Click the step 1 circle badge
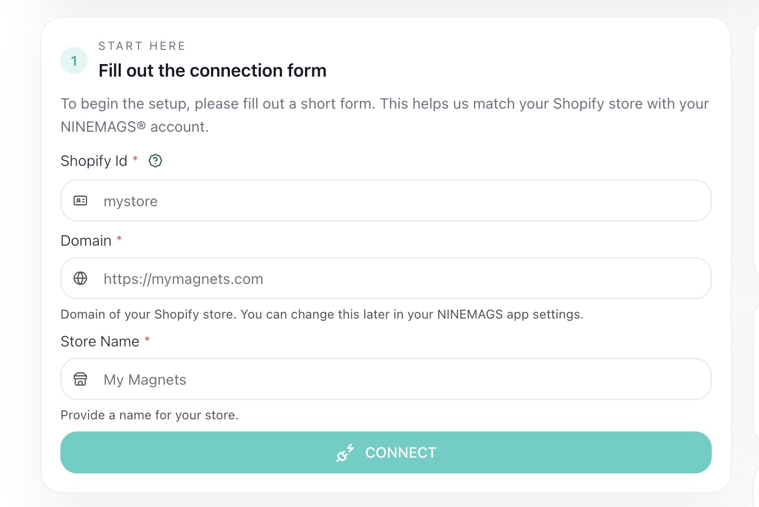This screenshot has width=759, height=507. [x=74, y=61]
